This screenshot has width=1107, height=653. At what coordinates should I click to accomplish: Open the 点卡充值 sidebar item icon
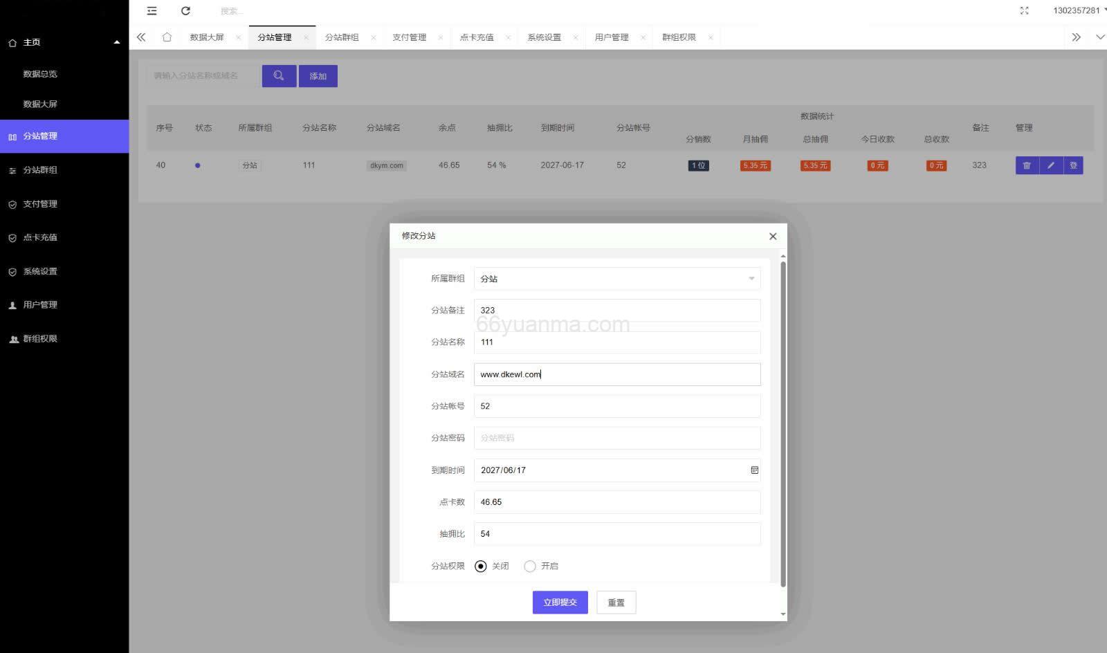tap(12, 237)
